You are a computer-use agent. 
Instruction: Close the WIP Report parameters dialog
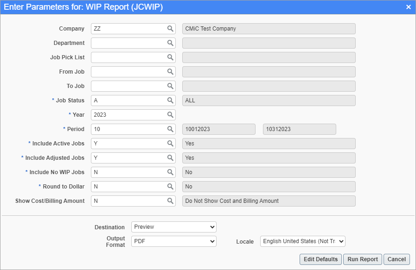pyautogui.click(x=408, y=7)
